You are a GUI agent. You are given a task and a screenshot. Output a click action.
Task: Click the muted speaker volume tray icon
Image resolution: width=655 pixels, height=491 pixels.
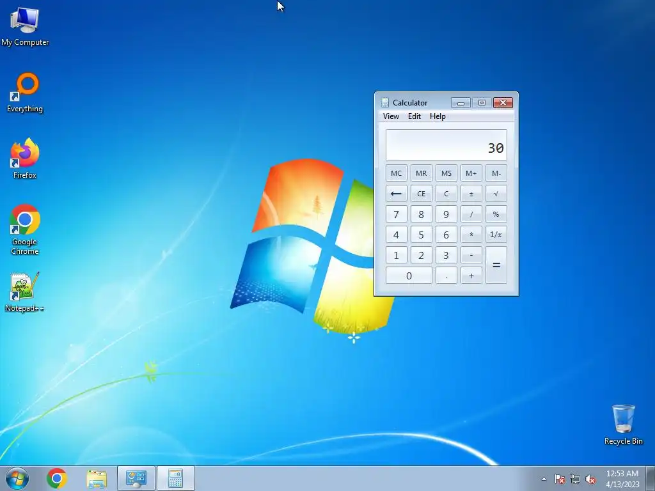(x=590, y=479)
